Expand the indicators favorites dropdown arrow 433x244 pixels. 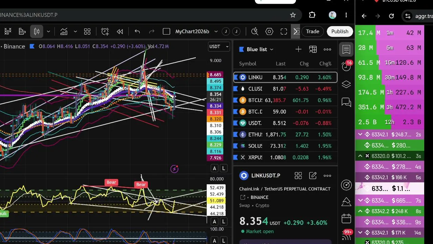75,32
